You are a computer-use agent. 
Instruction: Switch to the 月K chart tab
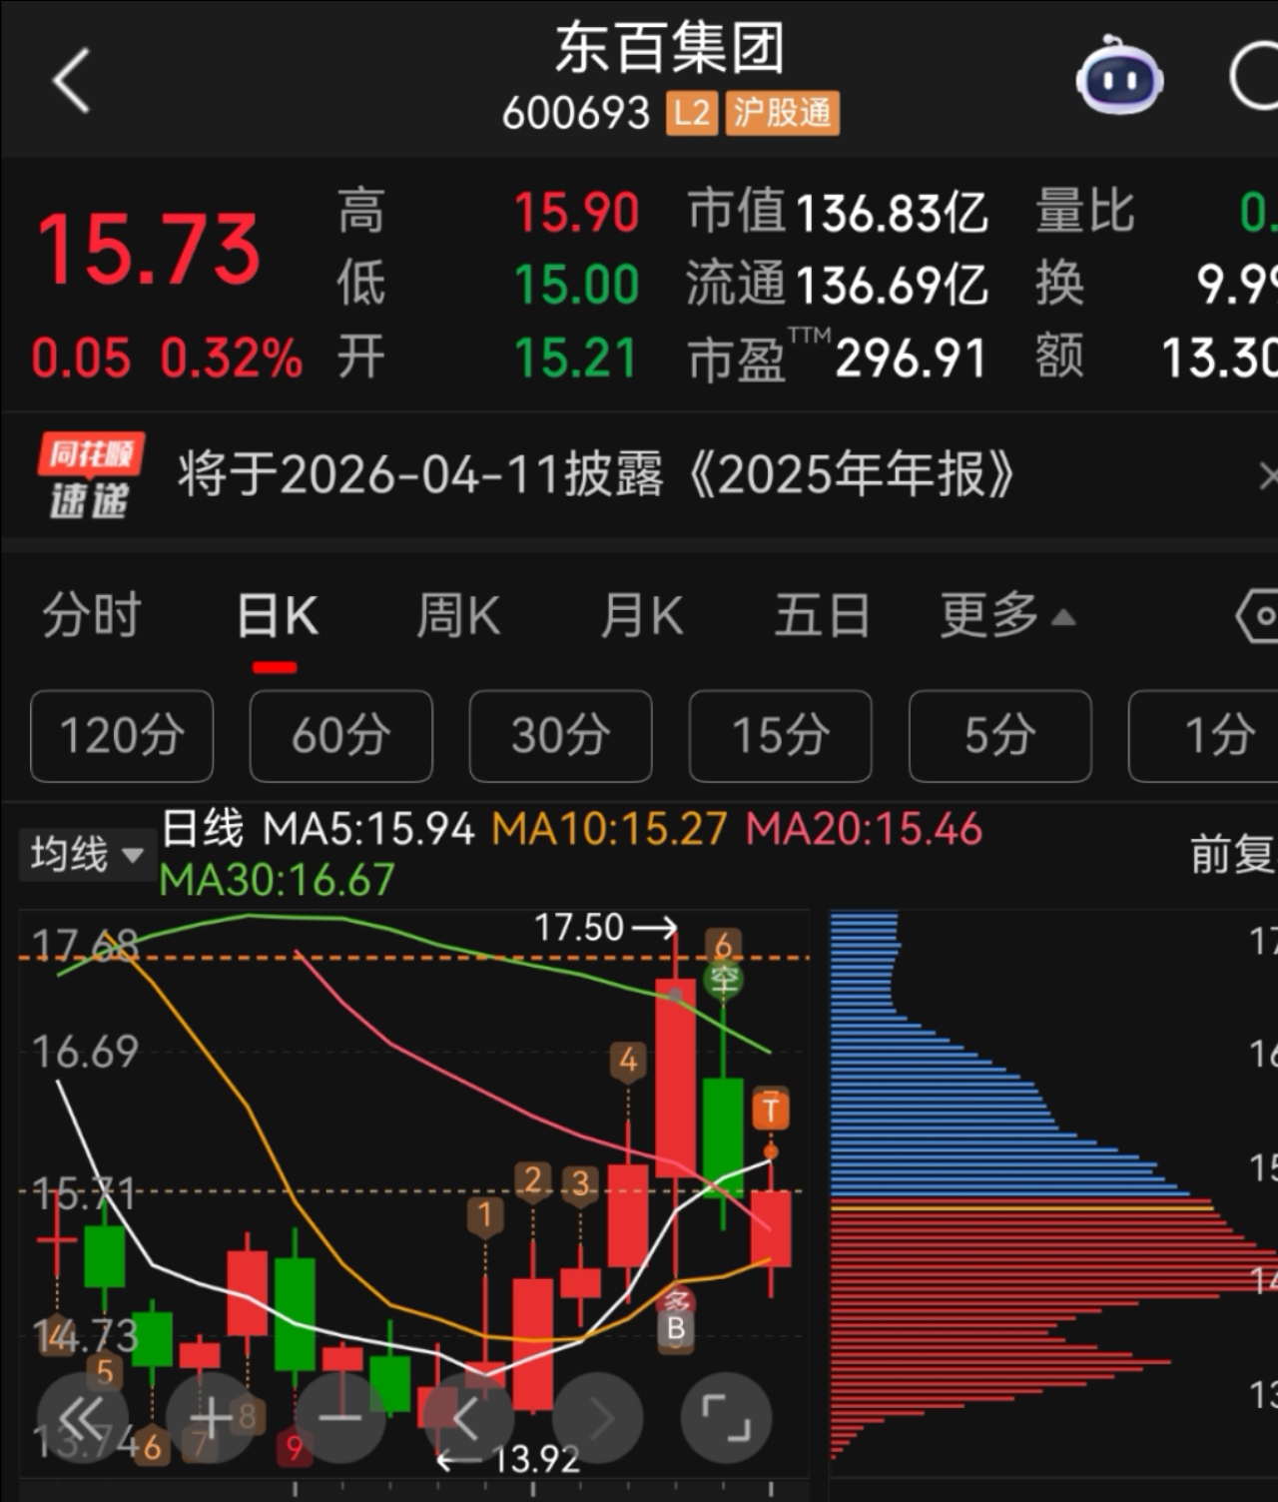coord(642,615)
